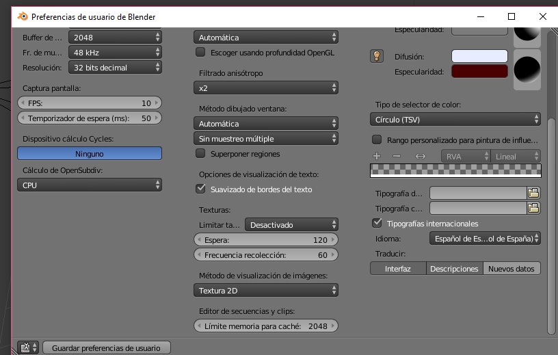Add a color stop with the plus icon
The image size is (558, 355).
tap(377, 156)
